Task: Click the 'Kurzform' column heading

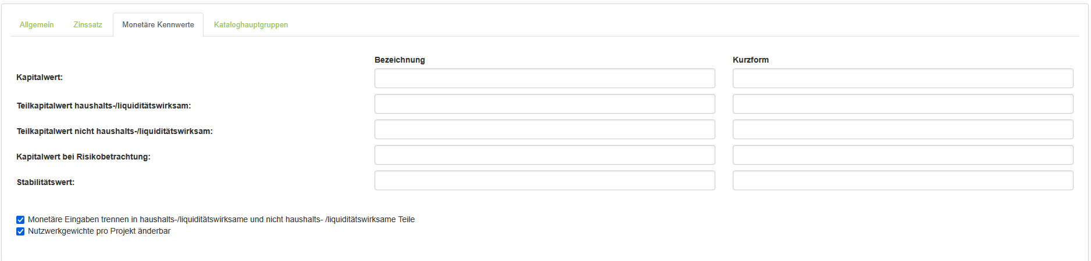Action: 750,60
